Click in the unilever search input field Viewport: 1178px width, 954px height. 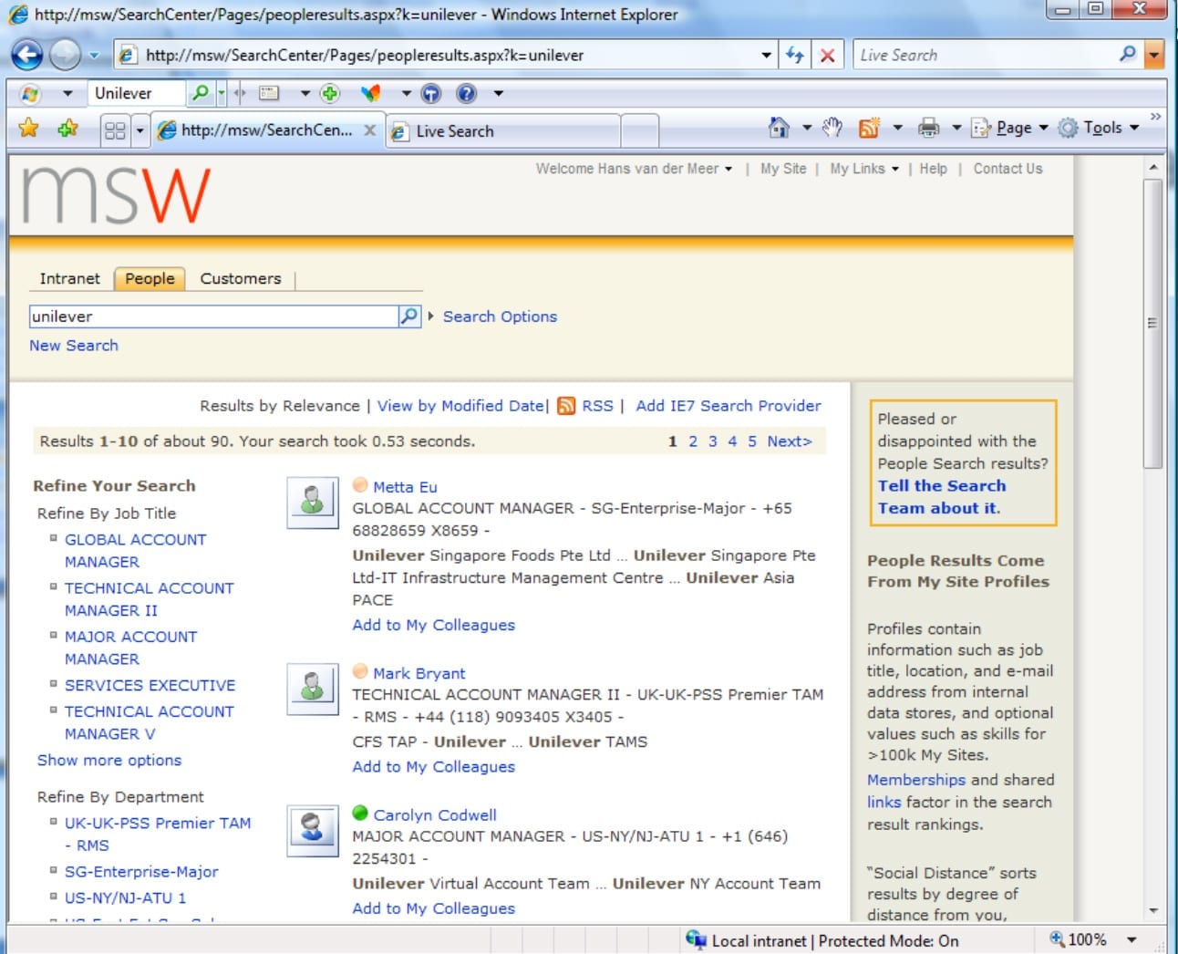pyautogui.click(x=213, y=316)
